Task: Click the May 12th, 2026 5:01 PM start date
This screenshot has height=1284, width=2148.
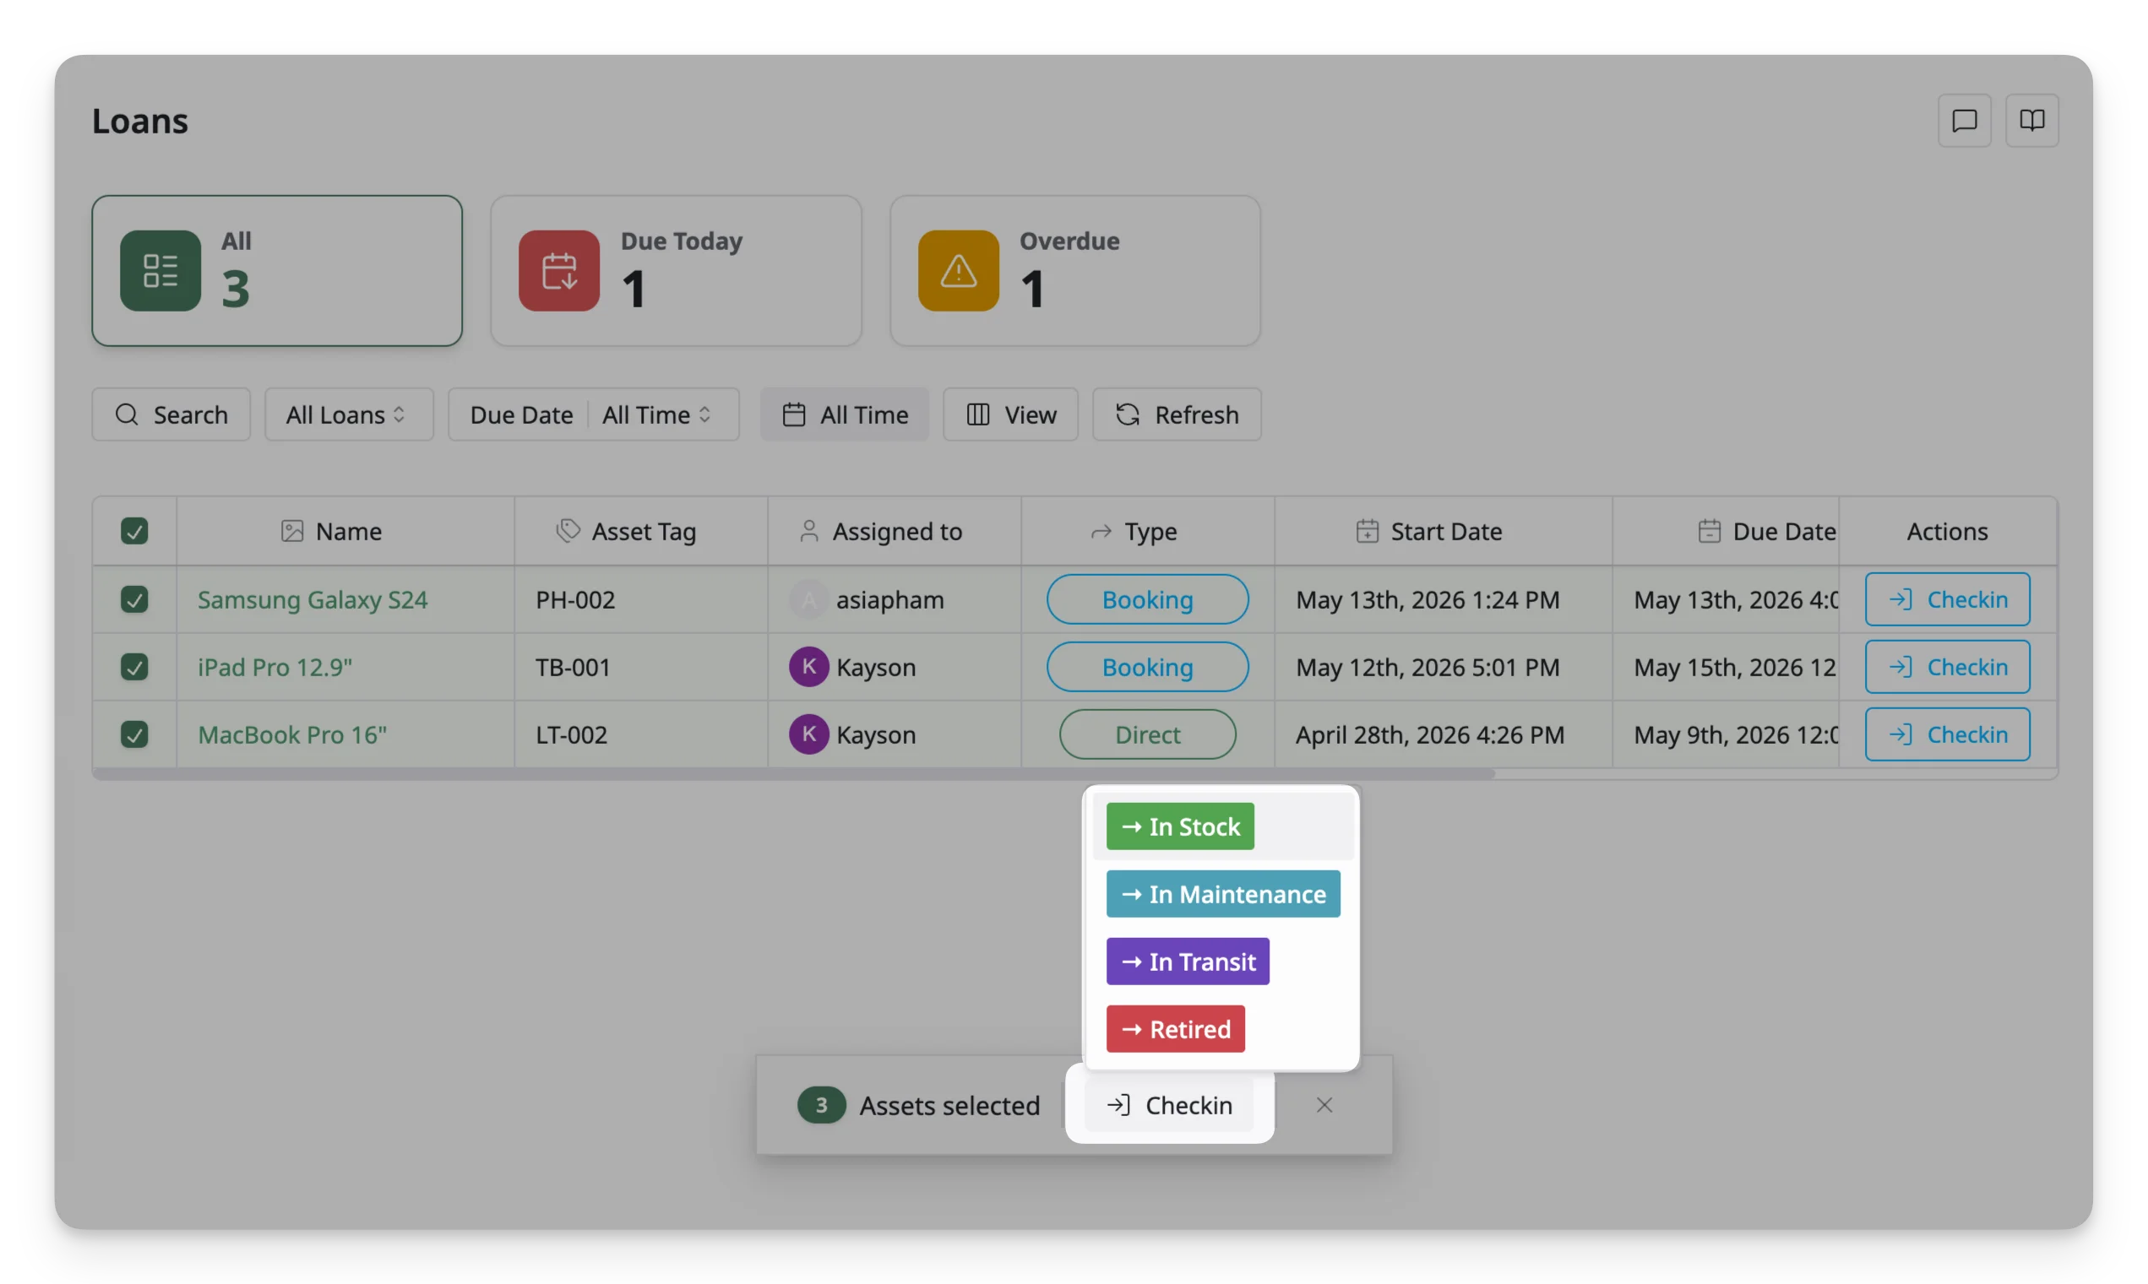Action: coord(1427,666)
